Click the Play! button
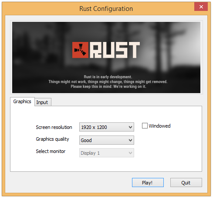213x198 pixels. (148, 183)
